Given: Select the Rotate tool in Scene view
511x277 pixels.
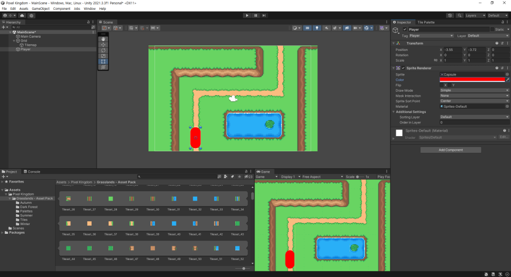Looking at the screenshot, I should point(103,50).
